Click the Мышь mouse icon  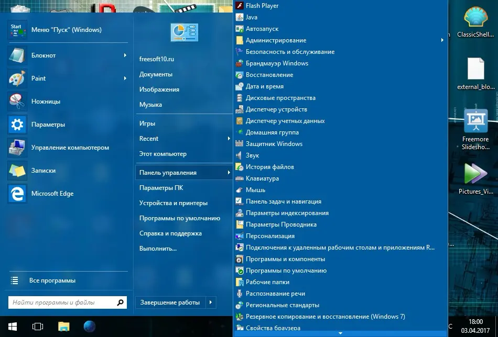pos(240,190)
